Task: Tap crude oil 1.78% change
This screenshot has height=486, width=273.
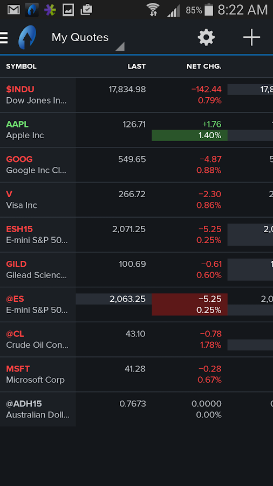Action: tap(211, 345)
